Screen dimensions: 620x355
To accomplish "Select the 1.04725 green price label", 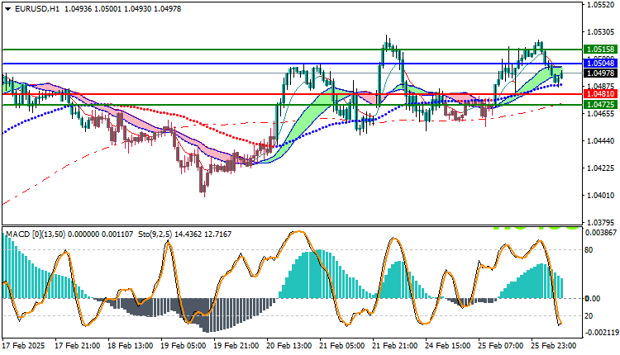I will tap(600, 105).
